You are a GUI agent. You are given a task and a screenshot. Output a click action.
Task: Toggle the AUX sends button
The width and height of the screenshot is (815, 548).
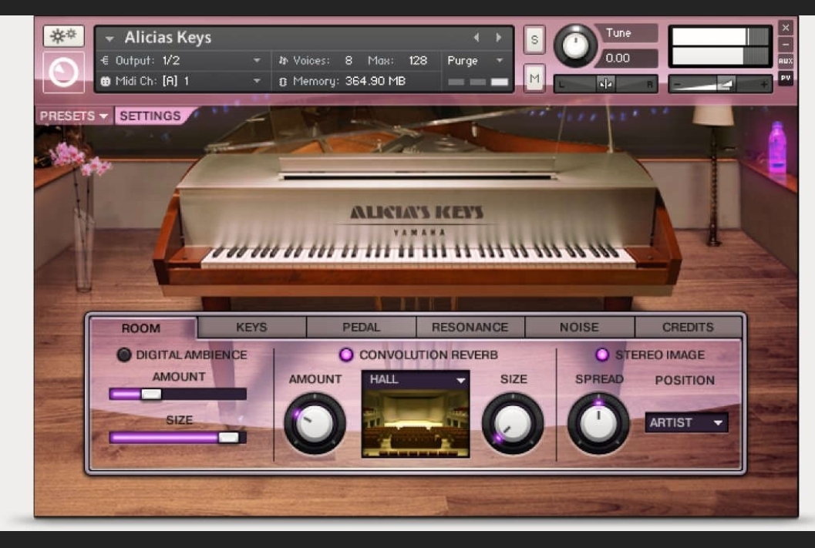786,61
